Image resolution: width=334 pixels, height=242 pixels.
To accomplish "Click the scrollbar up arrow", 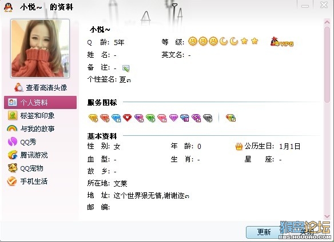I will (x=327, y=22).
